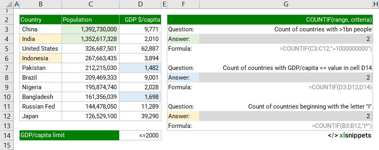379x150 pixels.
Task: Select column C header
Action: (91, 4)
